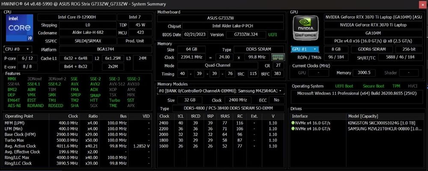The height and width of the screenshot is (171, 428).
Task: Select the Base Clock (HFM) row
Action: pyautogui.click(x=77, y=135)
